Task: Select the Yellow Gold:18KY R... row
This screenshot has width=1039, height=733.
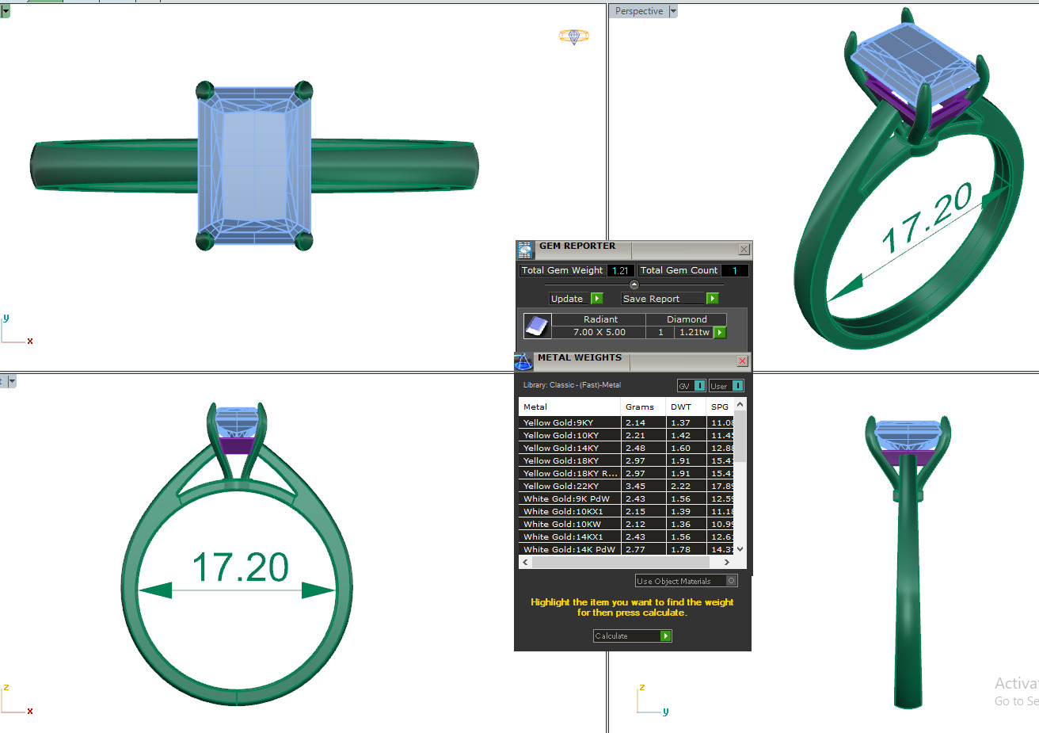Action: (x=626, y=473)
